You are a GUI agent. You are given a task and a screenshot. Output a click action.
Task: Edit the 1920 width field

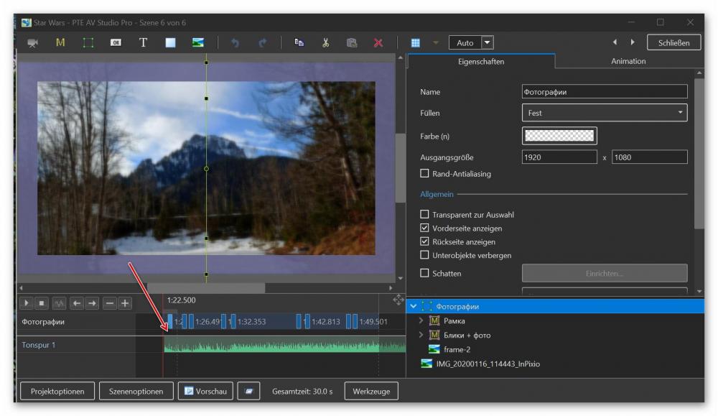tap(559, 157)
